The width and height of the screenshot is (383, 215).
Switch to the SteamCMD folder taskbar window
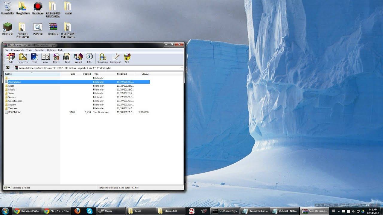170,211
